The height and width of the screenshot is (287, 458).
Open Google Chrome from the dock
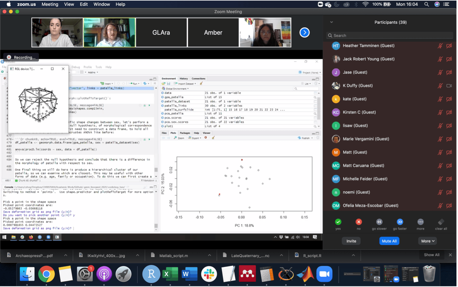click(46, 274)
